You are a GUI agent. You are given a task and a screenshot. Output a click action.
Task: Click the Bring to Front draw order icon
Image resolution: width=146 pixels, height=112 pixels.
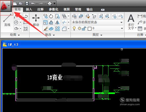(64, 16)
